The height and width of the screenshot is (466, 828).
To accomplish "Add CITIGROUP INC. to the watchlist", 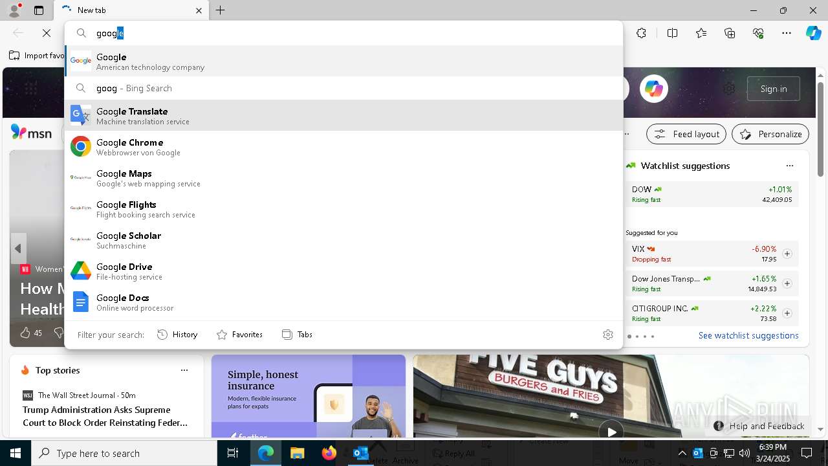I will click(787, 313).
